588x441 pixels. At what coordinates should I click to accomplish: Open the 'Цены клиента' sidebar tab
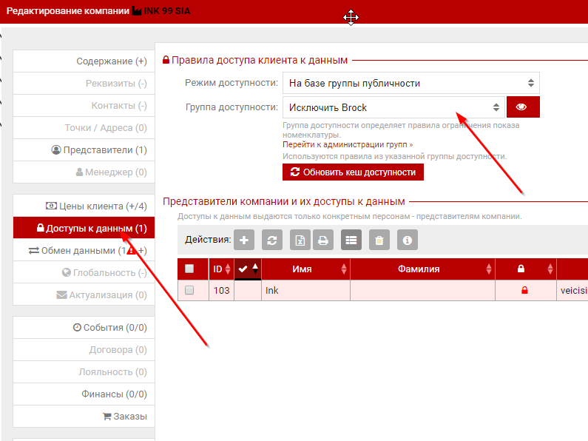coord(95,206)
